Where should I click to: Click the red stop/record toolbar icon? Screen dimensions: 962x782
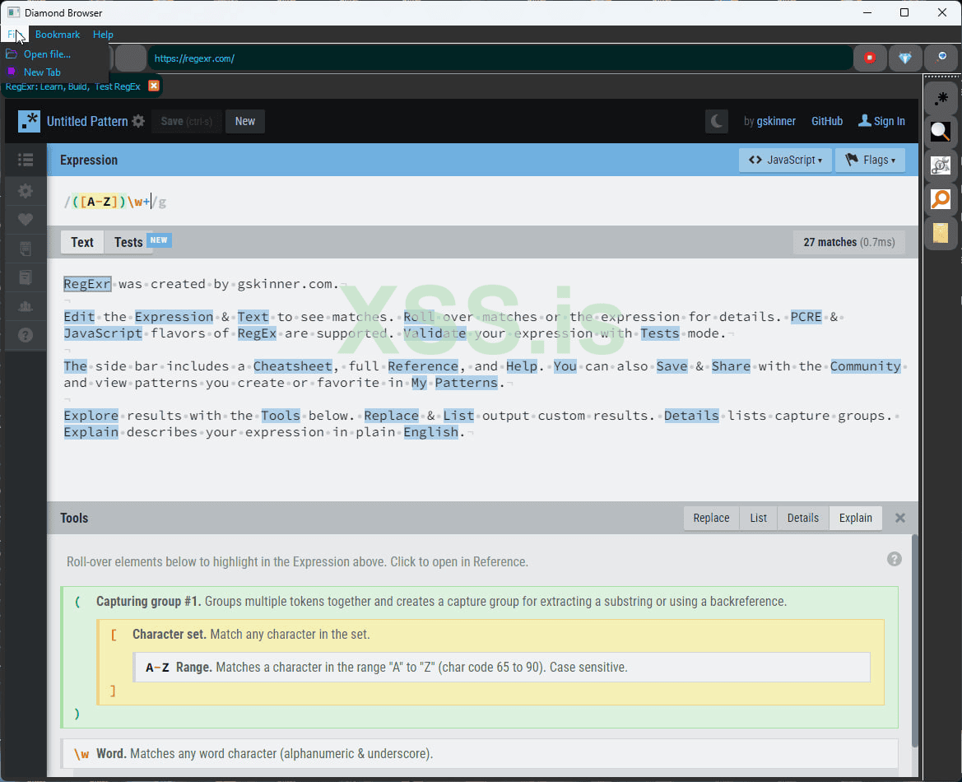coord(870,58)
